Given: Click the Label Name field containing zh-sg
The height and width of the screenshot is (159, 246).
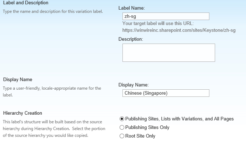Looking at the screenshot, I should click(166, 16).
